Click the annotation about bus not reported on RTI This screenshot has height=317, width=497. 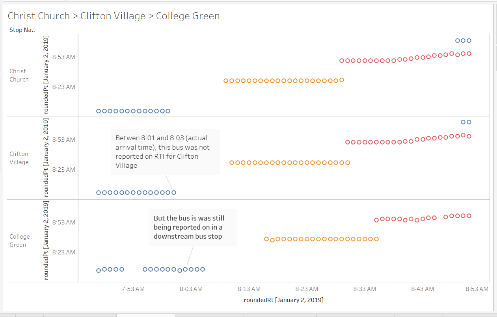pos(165,152)
